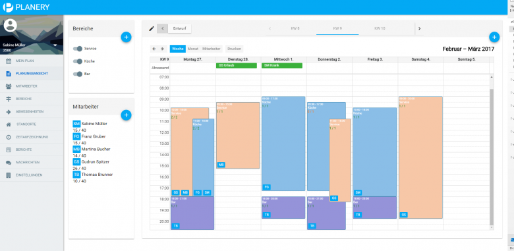Click the previous weeks chevron before KW 8

click(x=270, y=28)
